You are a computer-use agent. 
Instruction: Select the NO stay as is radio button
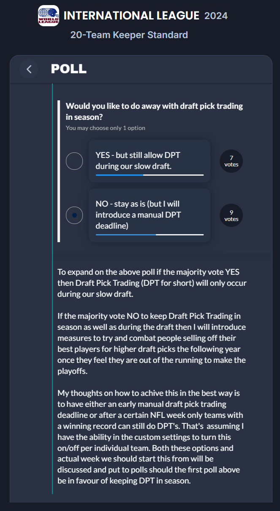pyautogui.click(x=74, y=215)
